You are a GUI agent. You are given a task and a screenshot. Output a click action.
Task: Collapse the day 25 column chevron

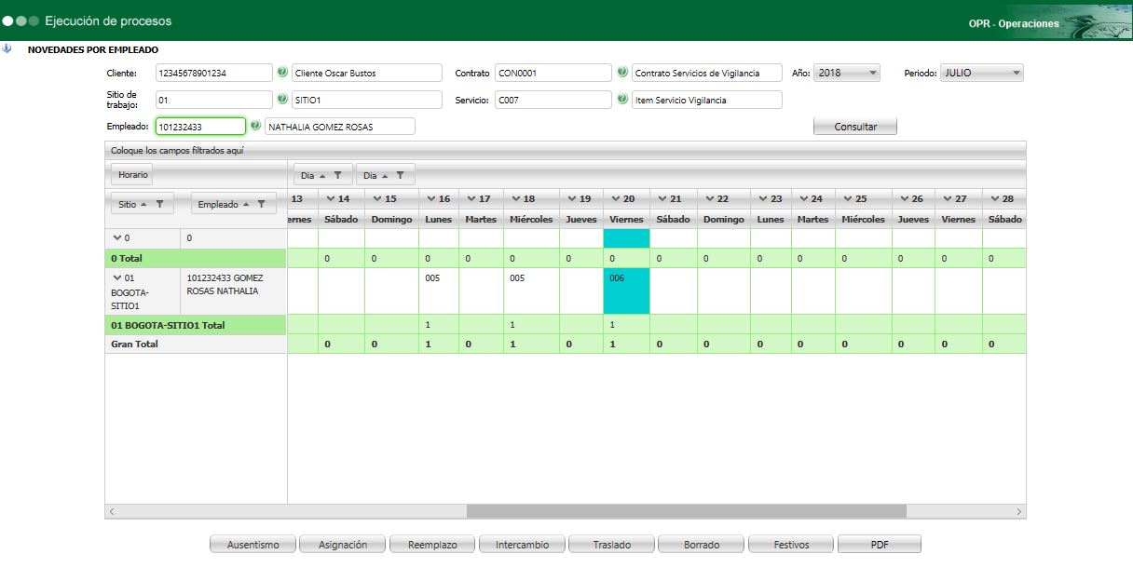[x=848, y=199]
